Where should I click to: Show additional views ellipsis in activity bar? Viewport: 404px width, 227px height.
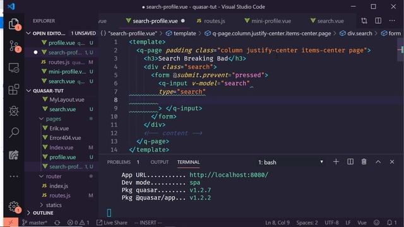[x=14, y=177]
